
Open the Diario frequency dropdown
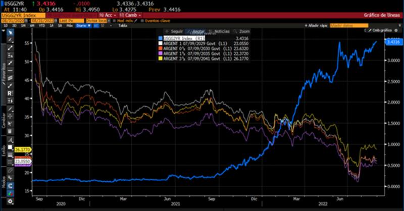83,25
